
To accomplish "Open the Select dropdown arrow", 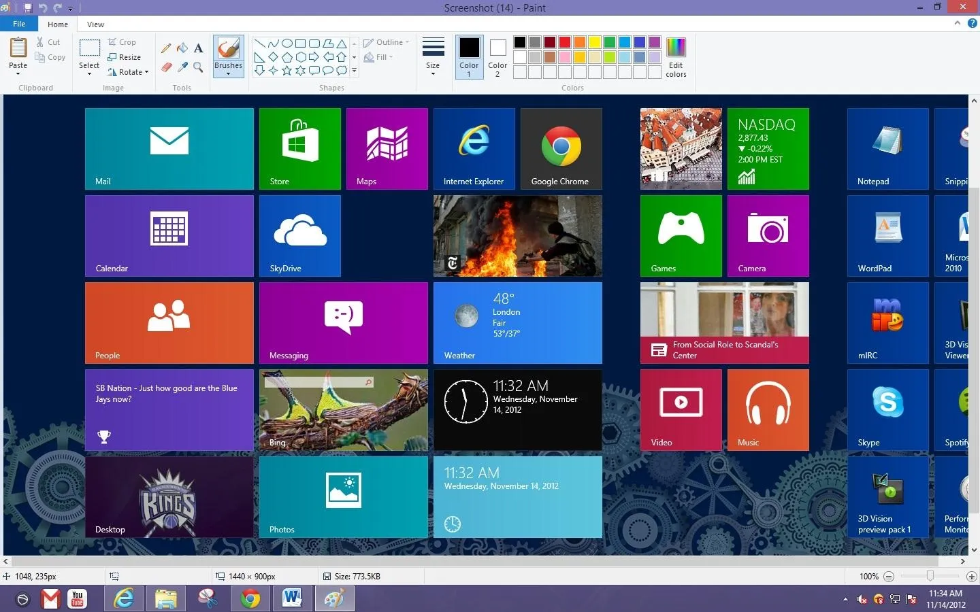I will 89,73.
